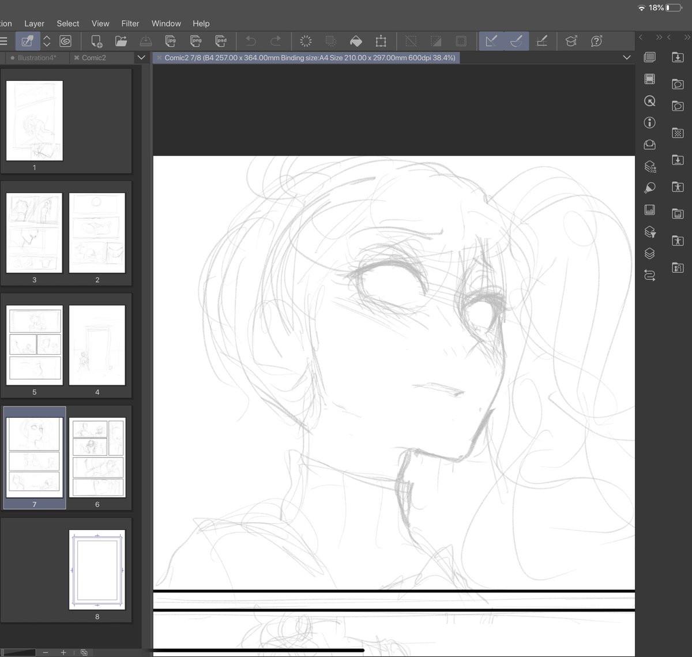Image resolution: width=692 pixels, height=657 pixels.
Task: Open Clip Studio tips graduation cap icon
Action: (571, 41)
